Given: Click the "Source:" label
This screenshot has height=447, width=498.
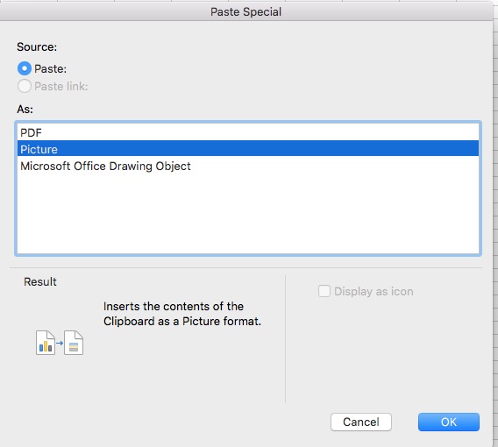Looking at the screenshot, I should [x=37, y=47].
